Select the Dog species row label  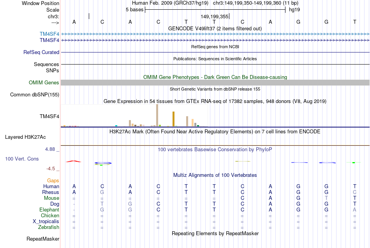[55, 204]
